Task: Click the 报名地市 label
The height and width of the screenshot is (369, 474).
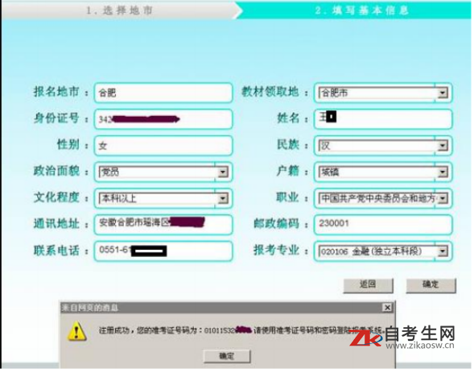Action: tap(56, 92)
